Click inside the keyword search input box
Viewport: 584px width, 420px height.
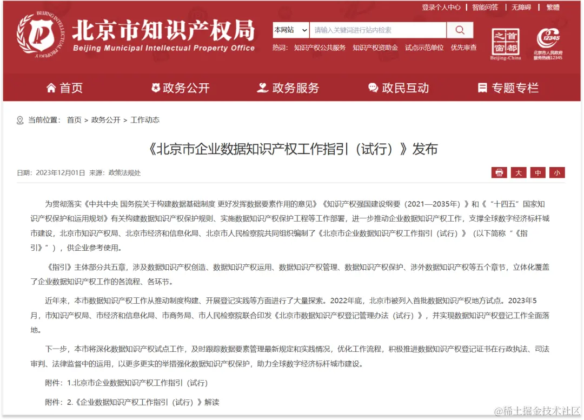379,30
